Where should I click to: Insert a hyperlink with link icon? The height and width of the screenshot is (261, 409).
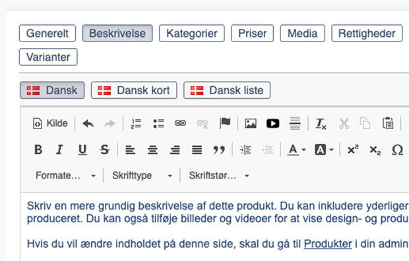(180, 123)
